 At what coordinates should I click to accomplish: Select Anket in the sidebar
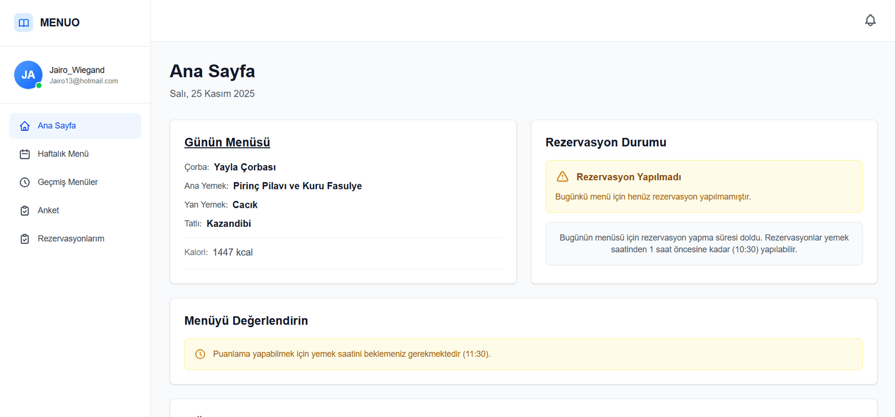[48, 211]
